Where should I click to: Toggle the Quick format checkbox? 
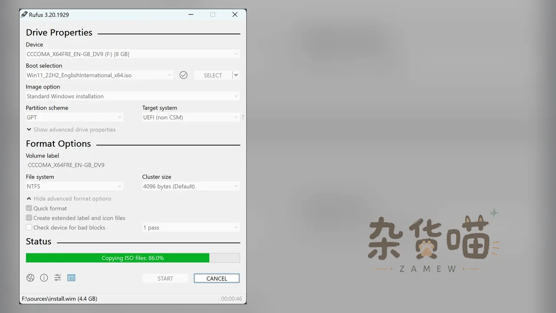pyautogui.click(x=29, y=208)
